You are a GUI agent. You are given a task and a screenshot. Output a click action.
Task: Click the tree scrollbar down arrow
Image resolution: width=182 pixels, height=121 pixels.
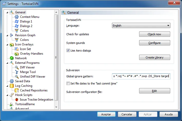pyautogui.click(x=56, y=107)
